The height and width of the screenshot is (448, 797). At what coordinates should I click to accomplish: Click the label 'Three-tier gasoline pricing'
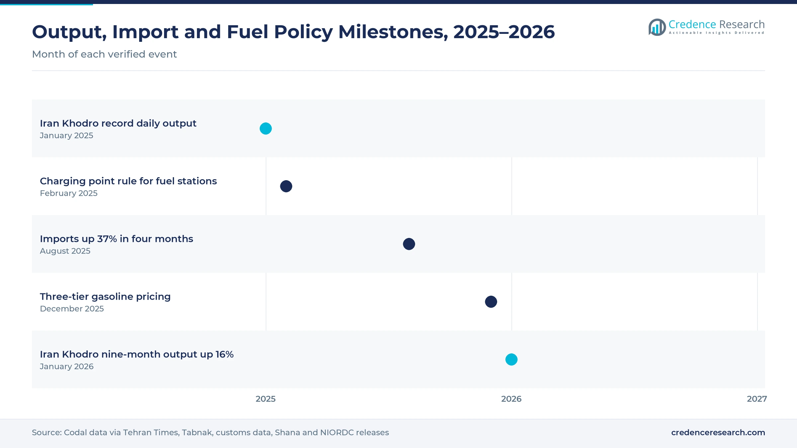[x=105, y=297]
